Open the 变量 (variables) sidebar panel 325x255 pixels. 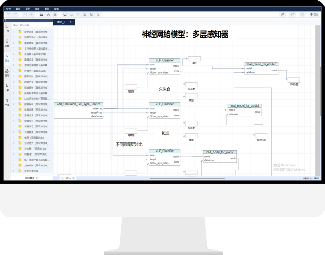[x=7, y=44]
